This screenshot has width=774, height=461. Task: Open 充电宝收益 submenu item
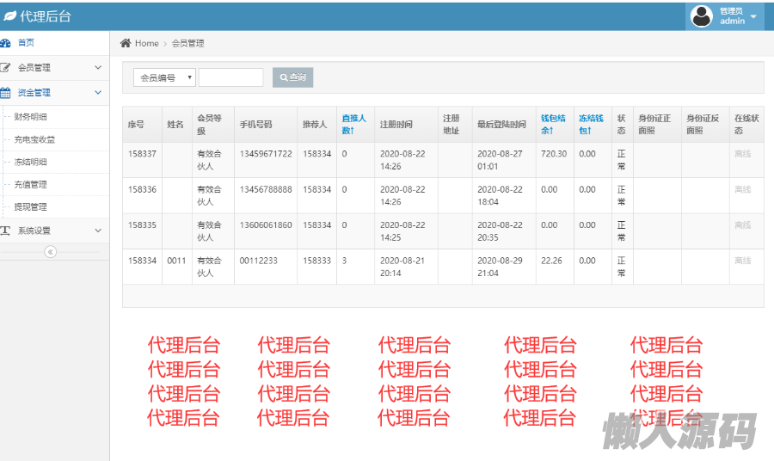point(34,139)
